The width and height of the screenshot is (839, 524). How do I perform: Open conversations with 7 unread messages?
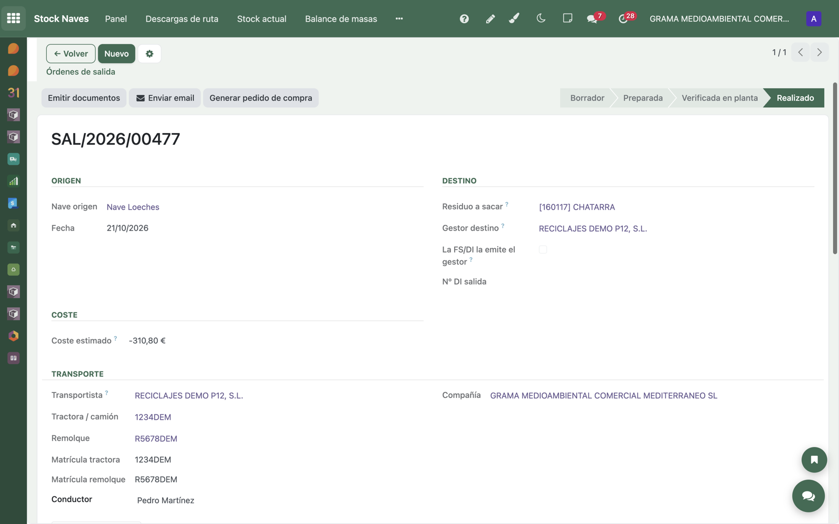[x=595, y=18]
